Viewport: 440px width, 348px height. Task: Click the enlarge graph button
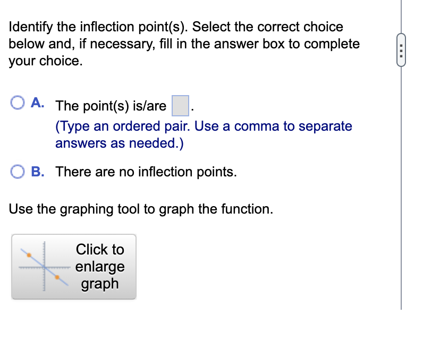tap(99, 266)
